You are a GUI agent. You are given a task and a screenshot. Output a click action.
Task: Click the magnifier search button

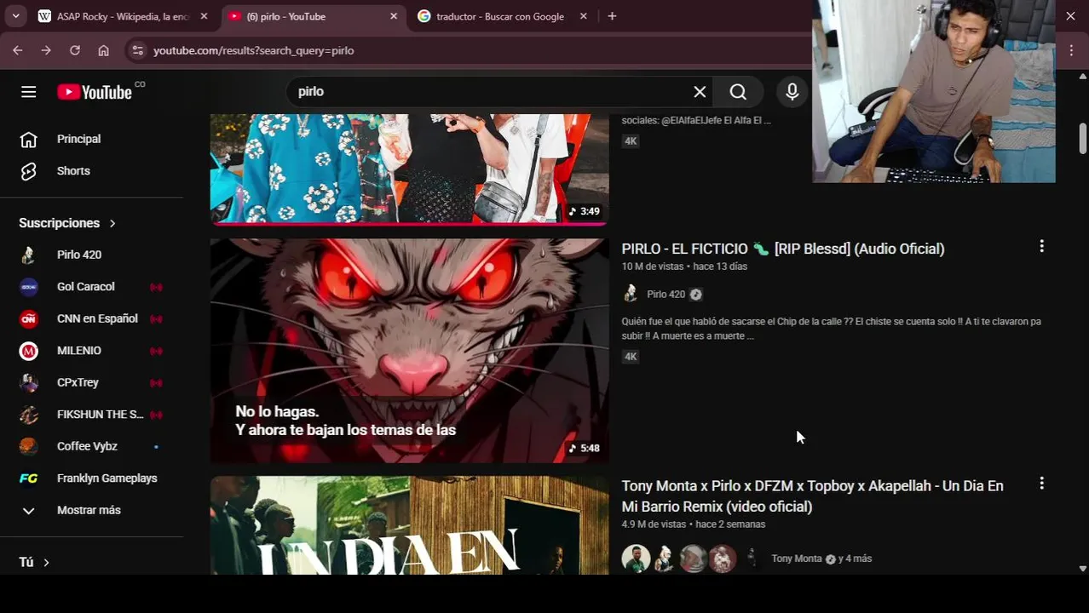[x=738, y=92]
